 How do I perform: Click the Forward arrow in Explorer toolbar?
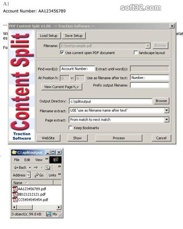[x=36, y=167]
